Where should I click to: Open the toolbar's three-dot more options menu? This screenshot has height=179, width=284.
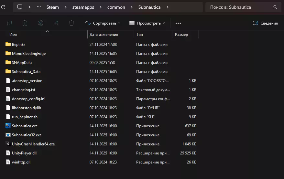(178, 23)
